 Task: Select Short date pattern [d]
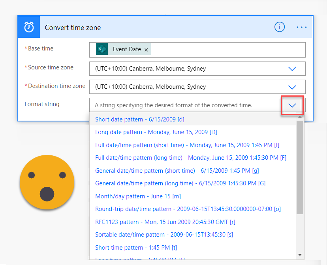193,119
